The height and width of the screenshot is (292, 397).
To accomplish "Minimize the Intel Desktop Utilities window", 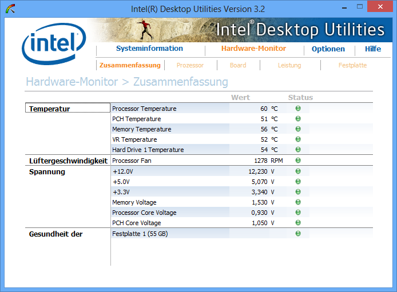I will (344, 7).
